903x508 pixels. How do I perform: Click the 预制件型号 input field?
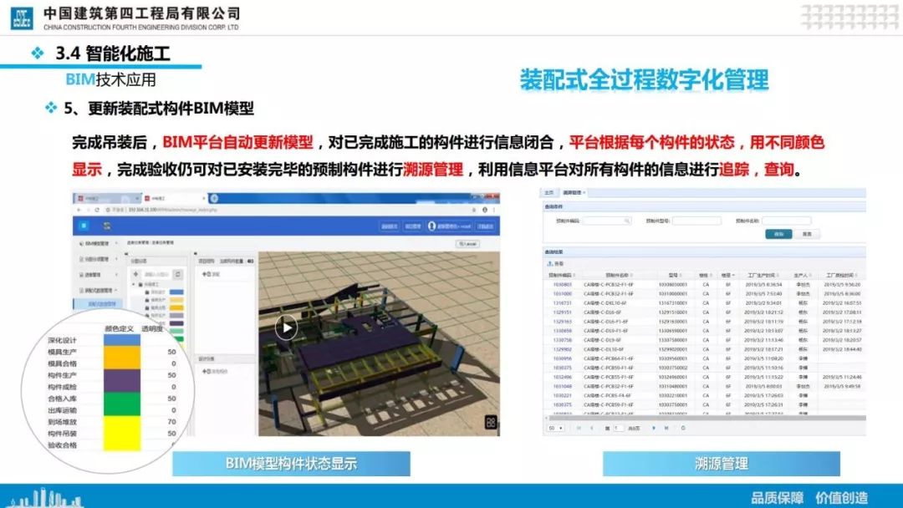tap(696, 221)
